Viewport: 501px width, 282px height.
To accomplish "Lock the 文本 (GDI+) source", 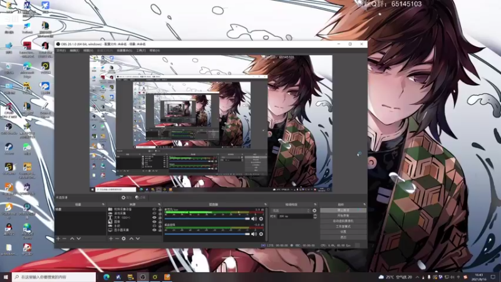I will [x=160, y=217].
